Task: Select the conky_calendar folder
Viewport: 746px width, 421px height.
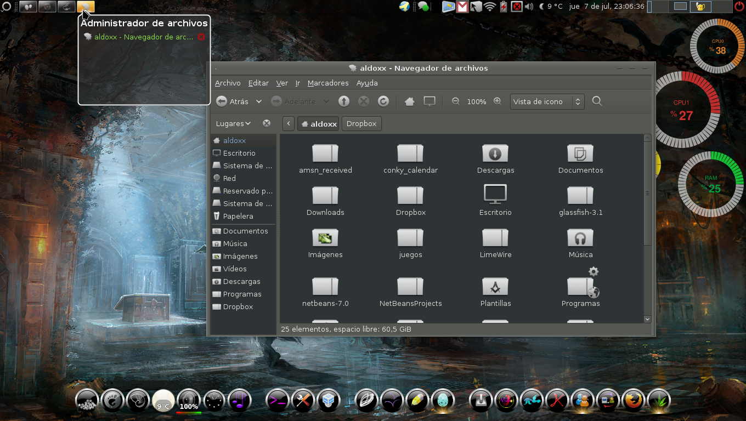Action: coord(410,159)
